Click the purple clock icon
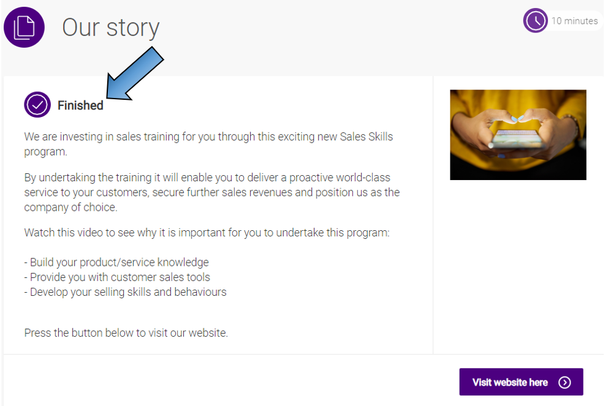This screenshot has width=608, height=406. (x=535, y=21)
